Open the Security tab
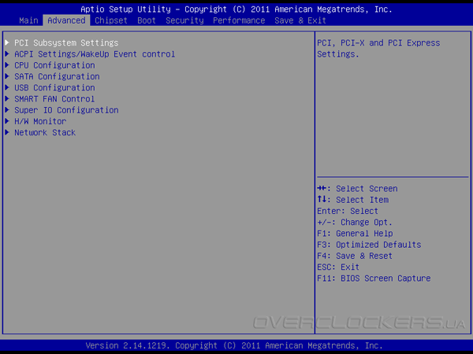This screenshot has width=473, height=354. [184, 20]
